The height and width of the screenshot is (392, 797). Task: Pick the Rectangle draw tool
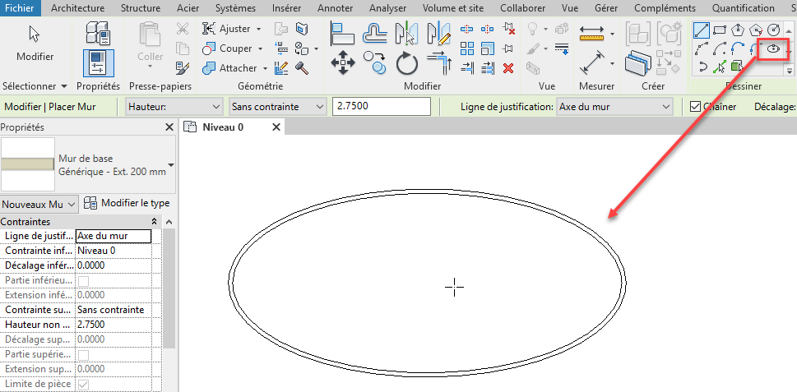pyautogui.click(x=721, y=31)
